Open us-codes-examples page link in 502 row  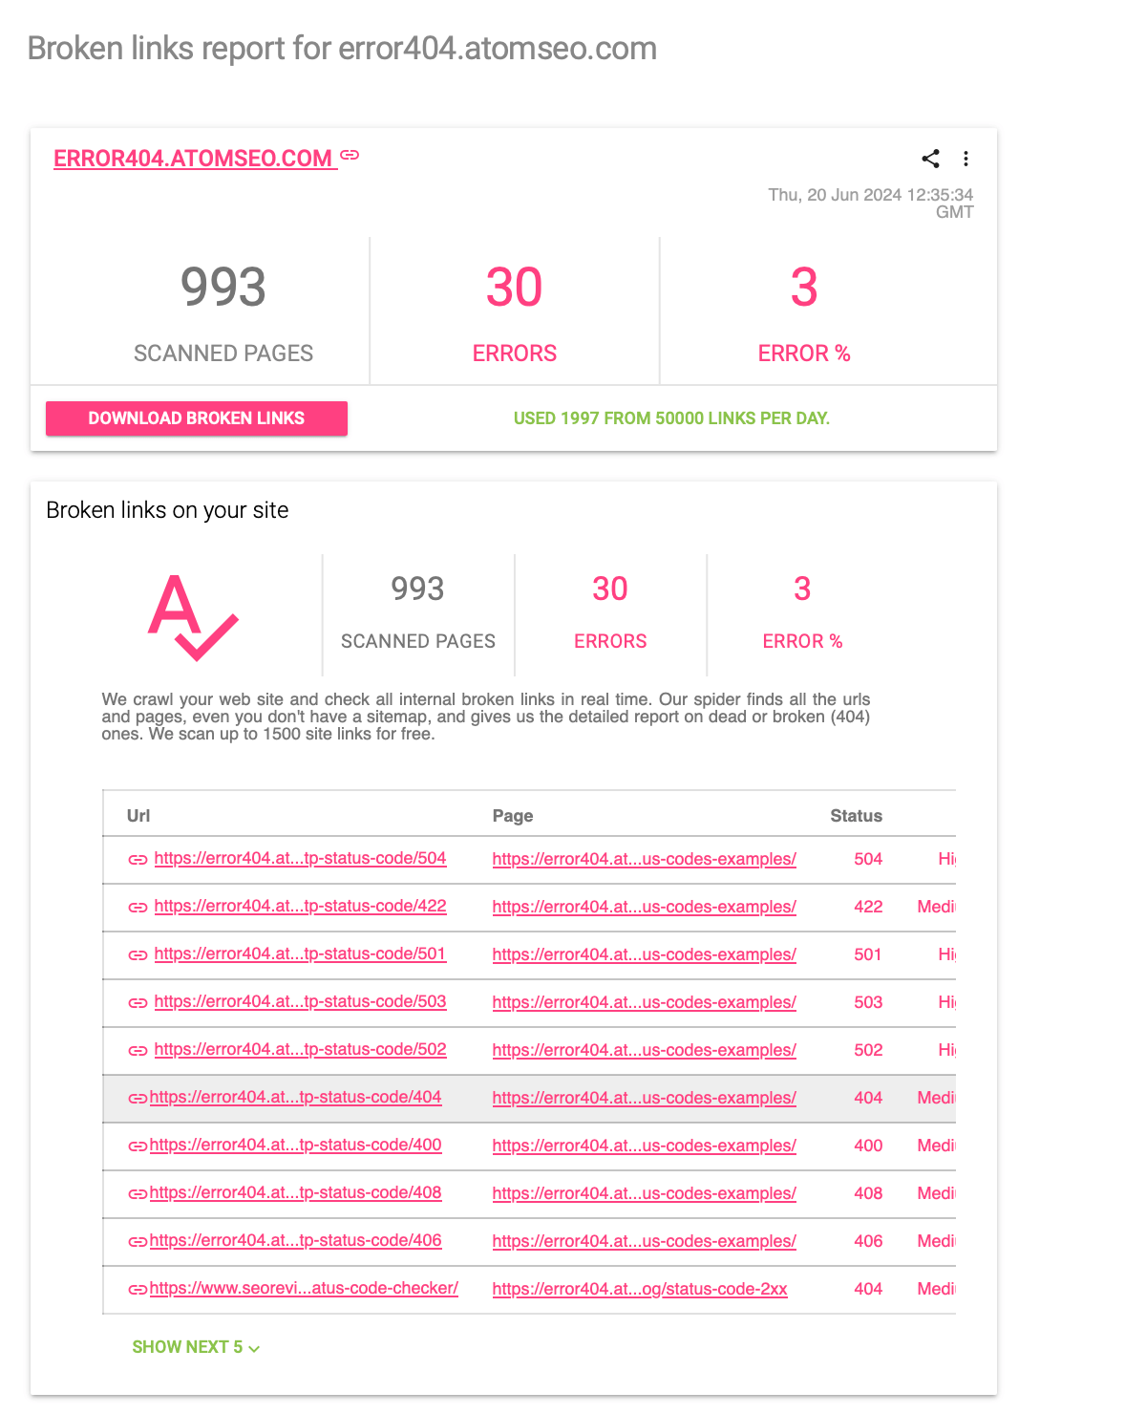coord(645,1050)
